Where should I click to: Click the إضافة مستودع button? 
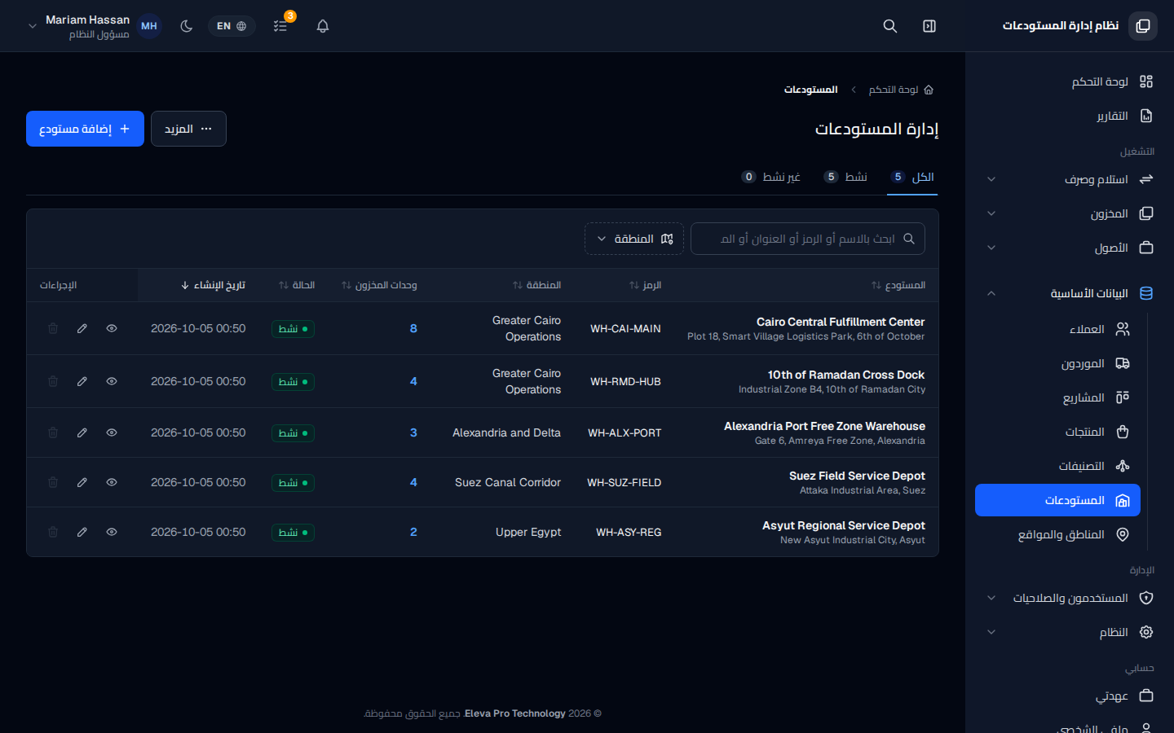tap(85, 129)
